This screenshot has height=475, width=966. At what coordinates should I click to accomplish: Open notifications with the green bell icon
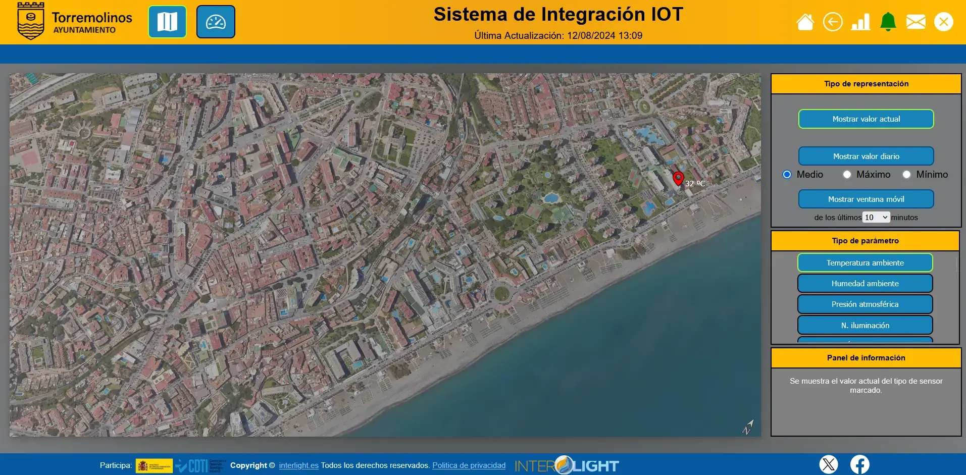pos(889,21)
